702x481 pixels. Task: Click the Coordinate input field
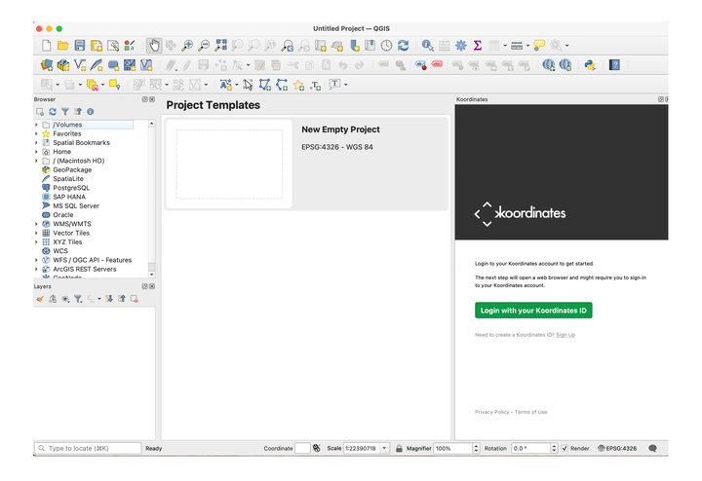click(302, 448)
